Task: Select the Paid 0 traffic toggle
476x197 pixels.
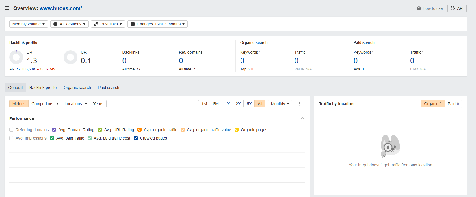Action: pyautogui.click(x=453, y=104)
